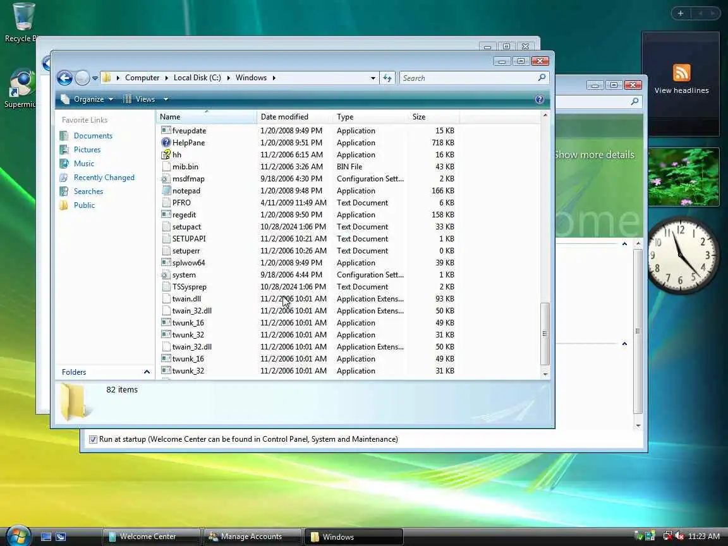The height and width of the screenshot is (546, 728).
Task: Sort by Date modified column header
Action: [x=295, y=117]
